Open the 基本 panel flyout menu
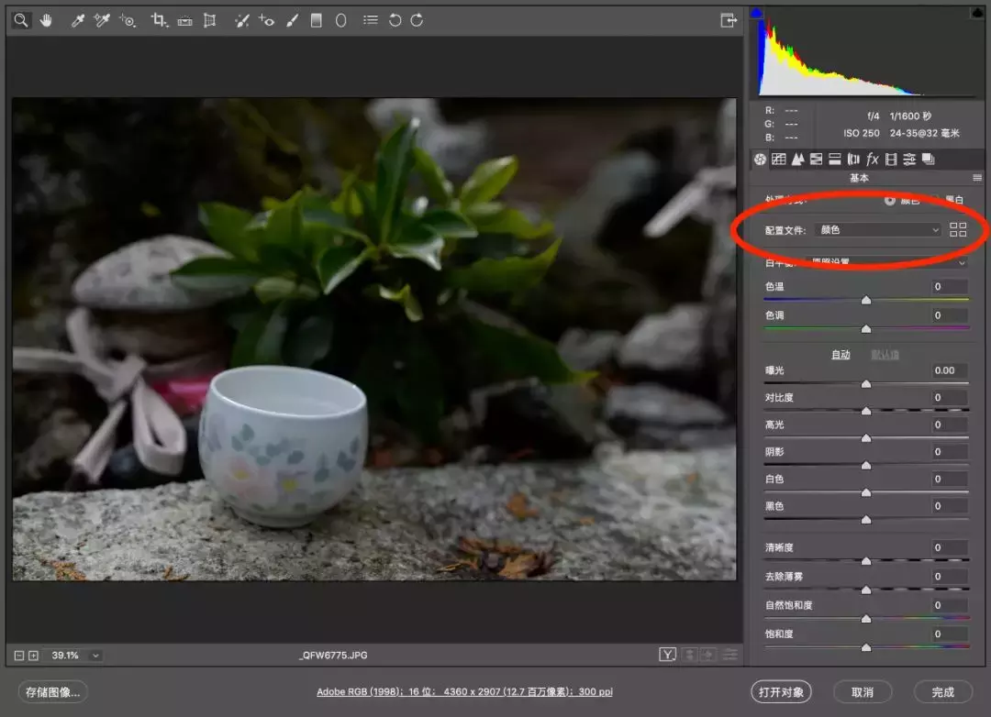Image resolution: width=991 pixels, height=717 pixels. click(x=977, y=178)
